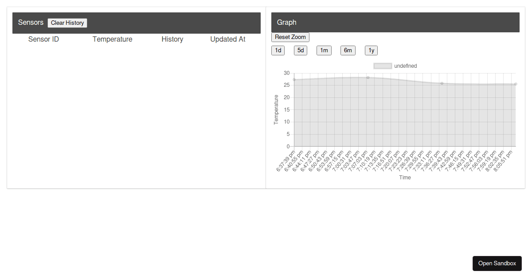Click the Sensors panel header
Screen dimensions: 532x279
31,22
